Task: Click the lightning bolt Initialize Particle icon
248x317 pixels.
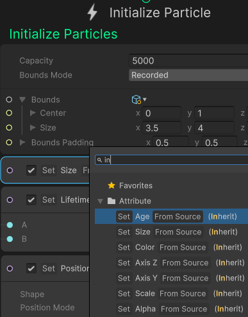Action: (92, 13)
